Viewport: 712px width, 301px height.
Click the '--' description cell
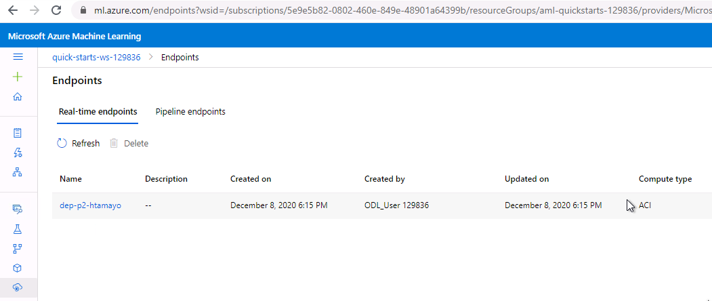tap(148, 205)
